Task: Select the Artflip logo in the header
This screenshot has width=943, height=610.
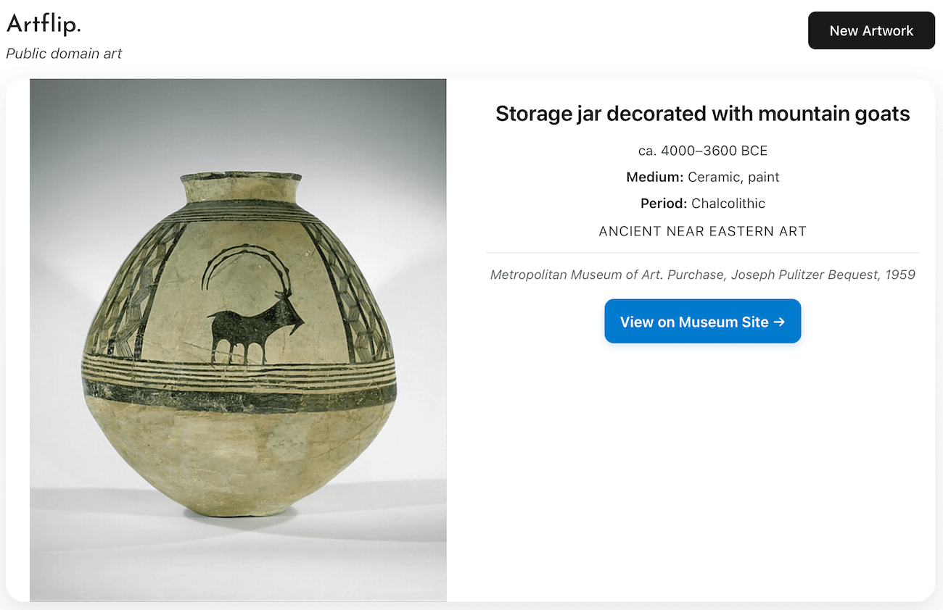Action: (42, 22)
